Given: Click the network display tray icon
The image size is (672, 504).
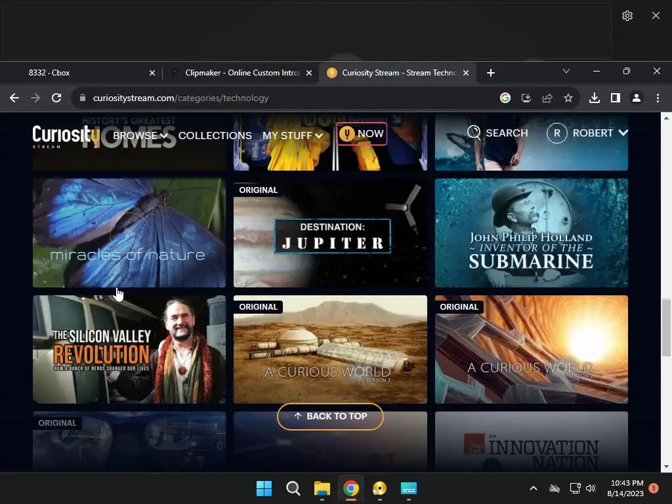Looking at the screenshot, I should [575, 488].
